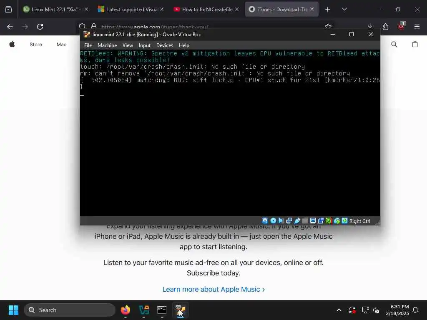
Task: Open the Mac link in Apple navigation
Action: click(x=61, y=45)
